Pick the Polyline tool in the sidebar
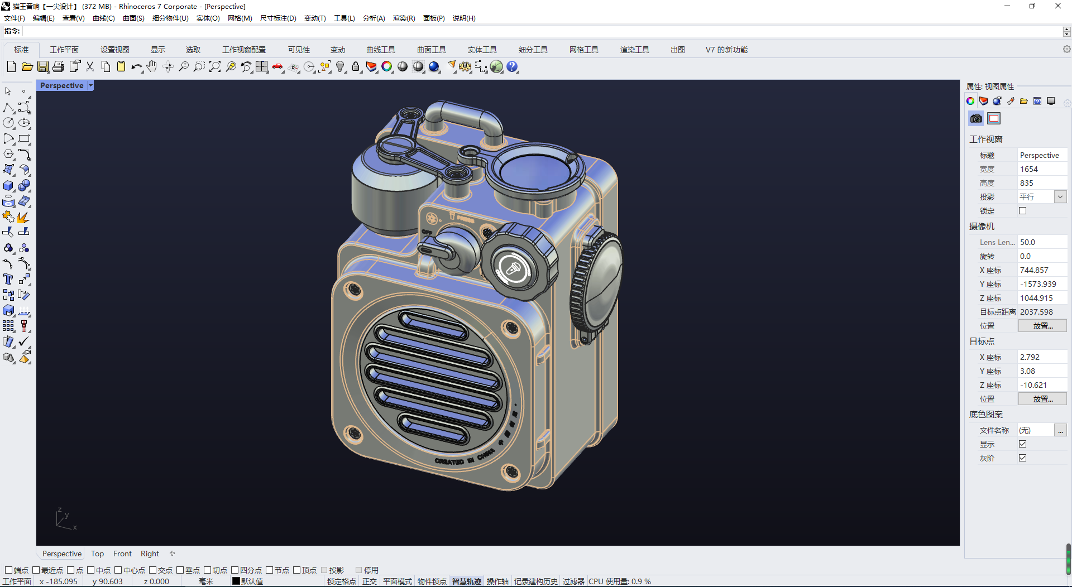This screenshot has width=1072, height=587. (x=8, y=107)
